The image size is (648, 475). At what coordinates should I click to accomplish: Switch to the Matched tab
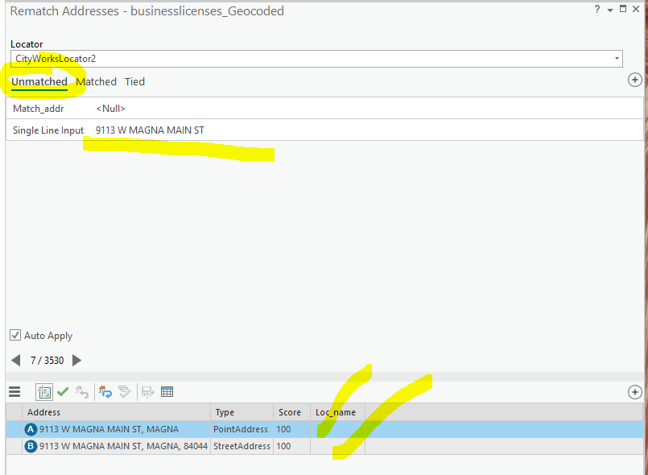coord(96,81)
